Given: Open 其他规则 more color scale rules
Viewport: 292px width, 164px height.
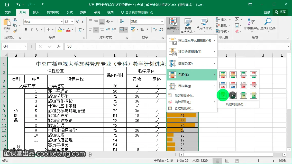Looking at the screenshot, I should coord(235,104).
